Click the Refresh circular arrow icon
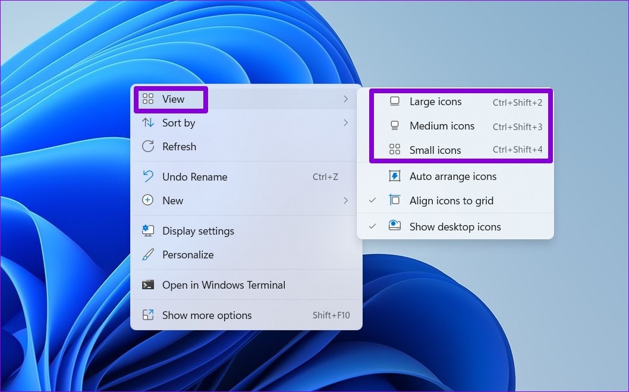The image size is (629, 392). (x=148, y=146)
